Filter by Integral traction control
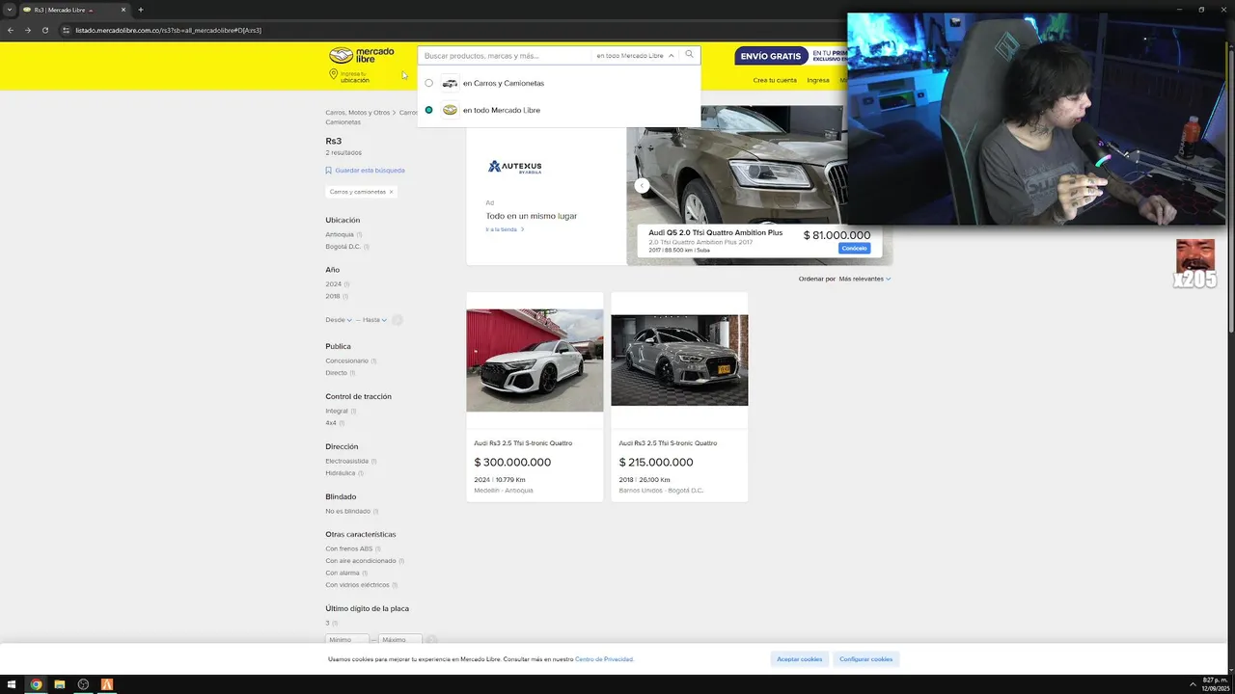The width and height of the screenshot is (1235, 694). [x=337, y=411]
